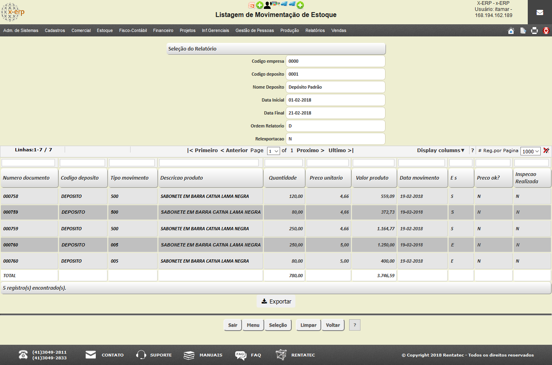This screenshot has width=552, height=365.
Task: Open the PowerPoint export icon in header
Action: tap(252, 5)
